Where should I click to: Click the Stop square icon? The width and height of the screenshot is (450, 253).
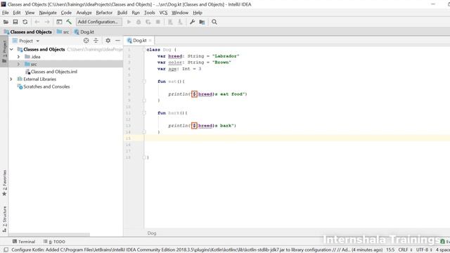[157, 22]
